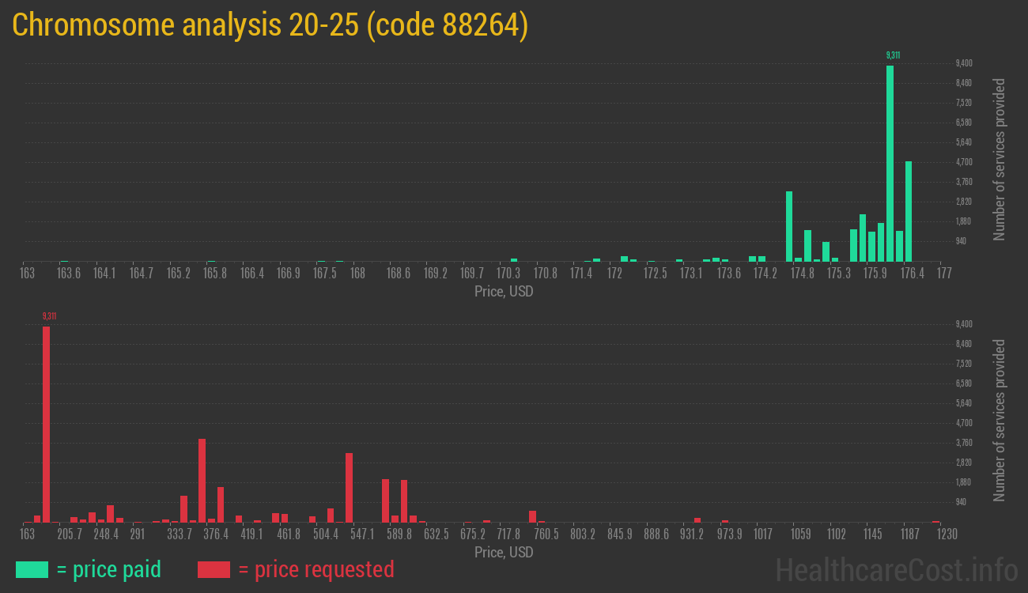The height and width of the screenshot is (593, 1028).
Task: Select the tall red bar left of 547.1
Action: coord(349,487)
